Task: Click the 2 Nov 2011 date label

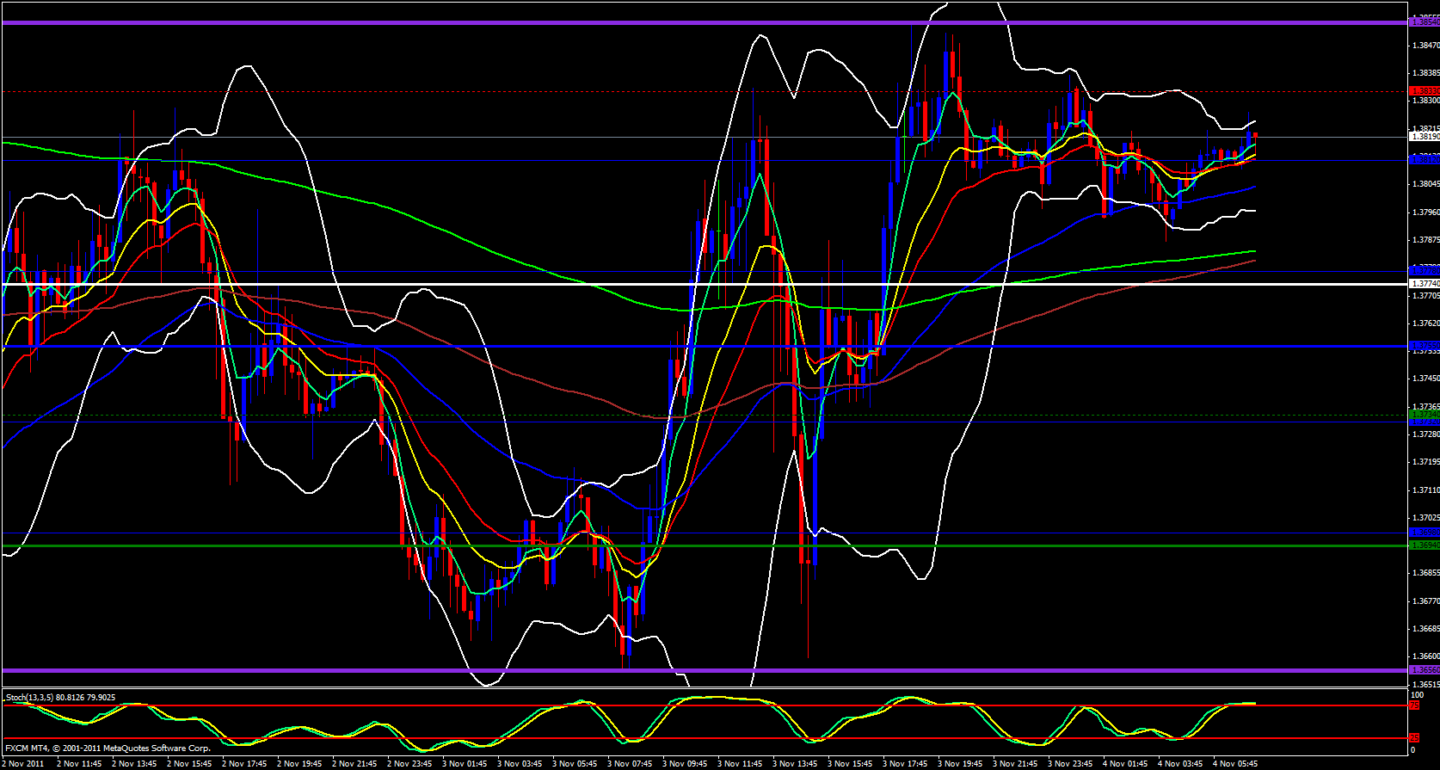Action: coord(24,763)
